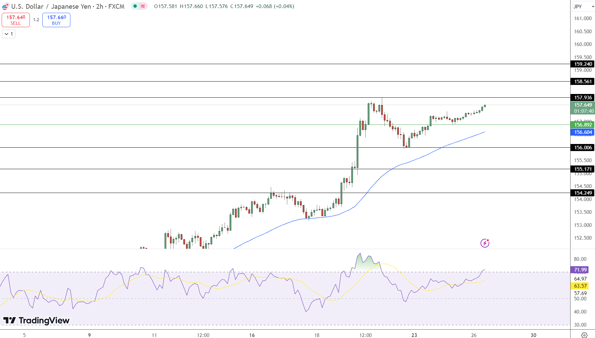595x338 pixels.
Task: Click the 80.00 RSI scale label
Action: point(580,259)
